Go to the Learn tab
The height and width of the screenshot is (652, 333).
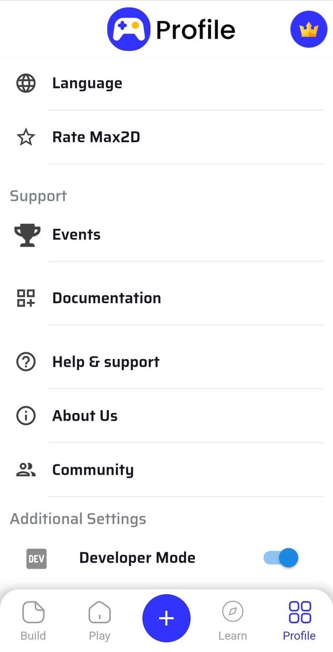point(232,620)
